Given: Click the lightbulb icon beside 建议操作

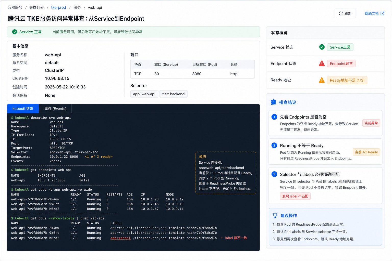Looking at the screenshot, I should [275, 215].
